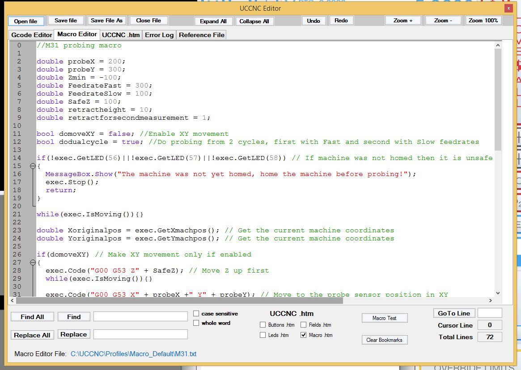Click the "if(domoveXY)" code line
This screenshot has width=521, height=370.
point(63,254)
